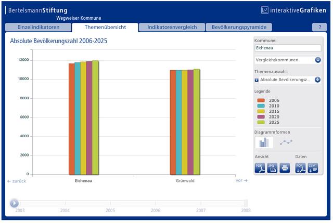
Task: Export the view as PDF under Ansicht
Action: click(260, 168)
